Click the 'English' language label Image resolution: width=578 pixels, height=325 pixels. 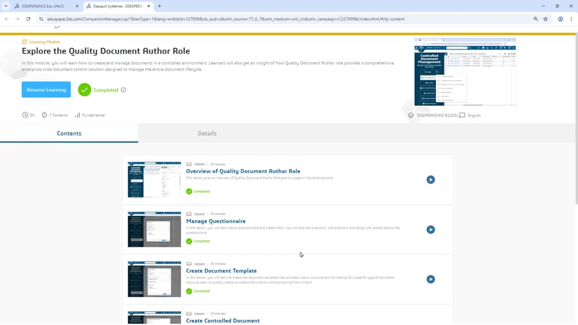point(474,116)
